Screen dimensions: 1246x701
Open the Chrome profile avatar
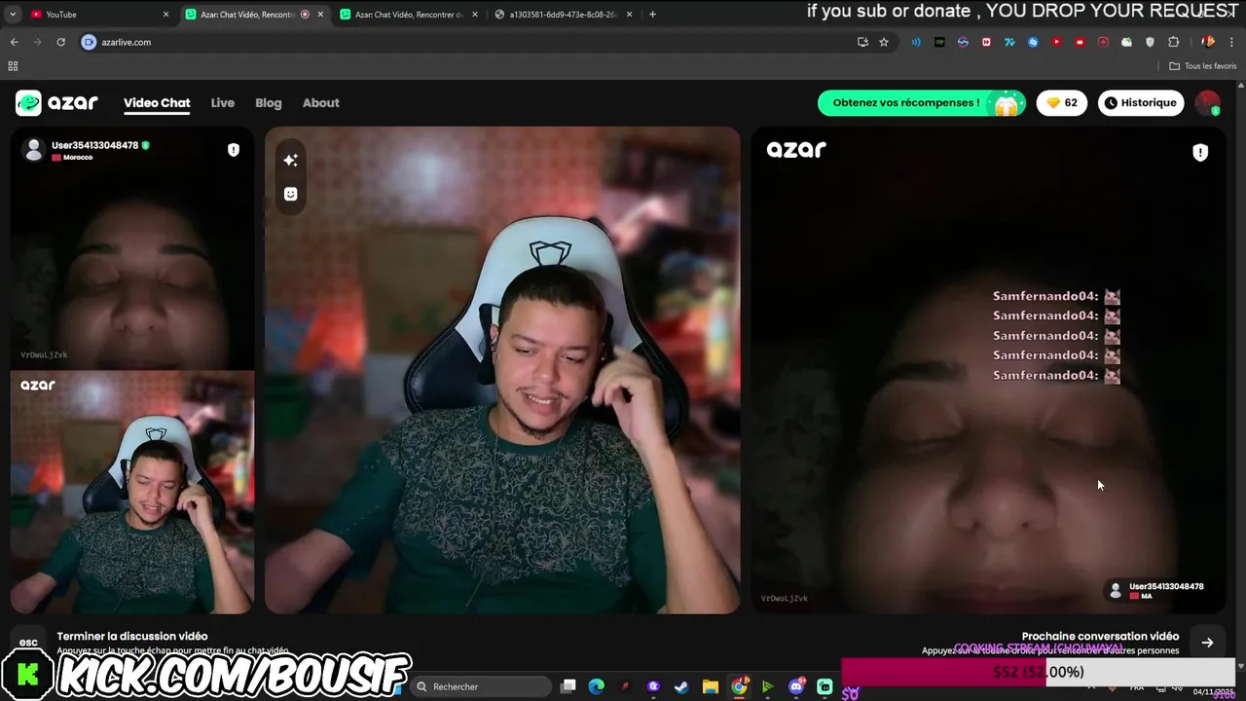pos(1208,42)
